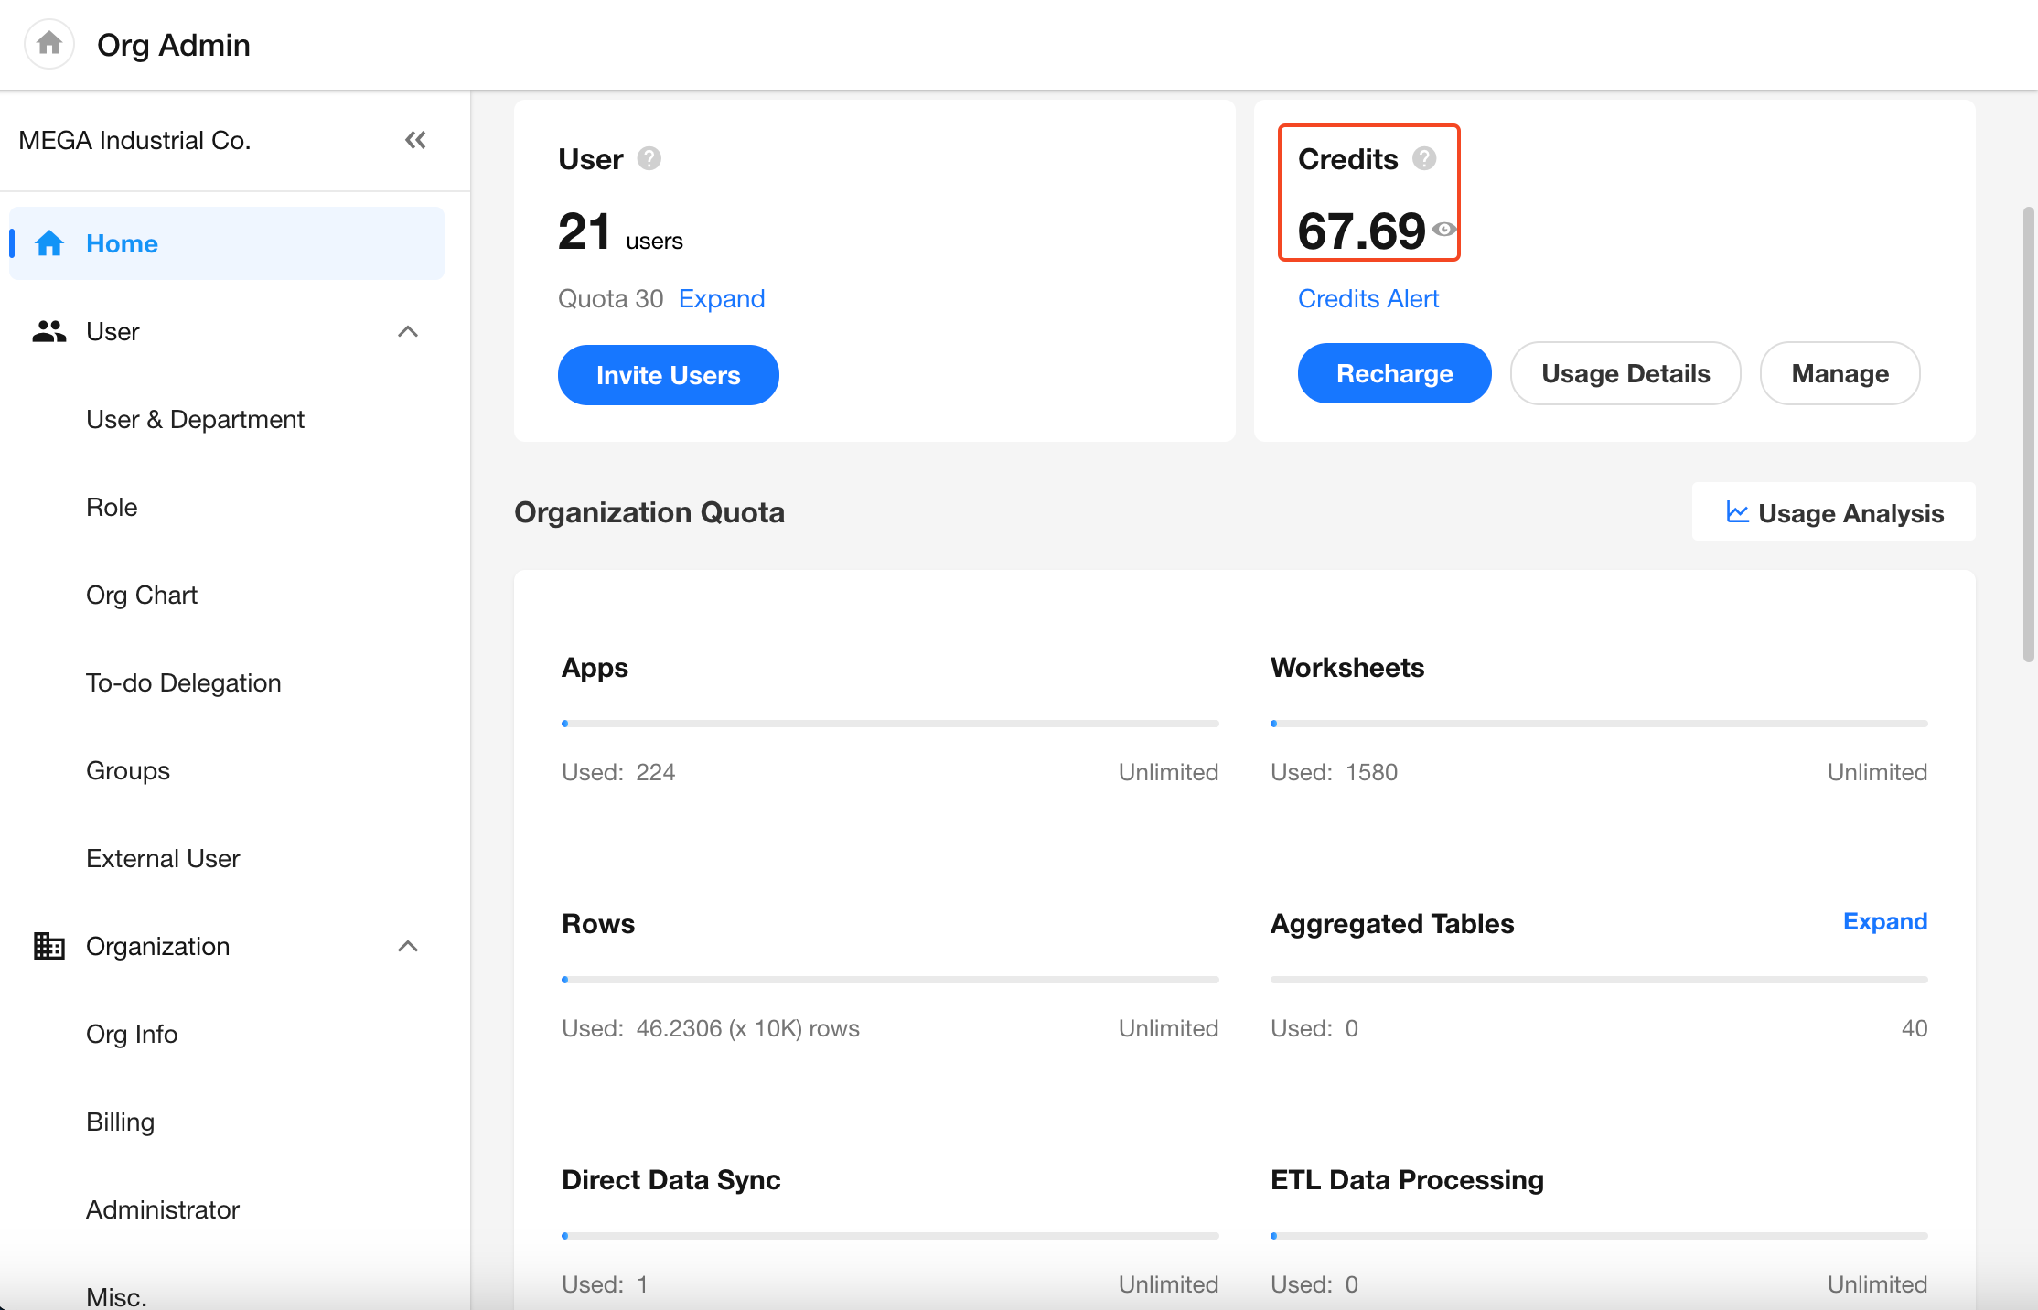This screenshot has width=2038, height=1310.
Task: Collapse the Organization menu section chevron
Action: (408, 946)
